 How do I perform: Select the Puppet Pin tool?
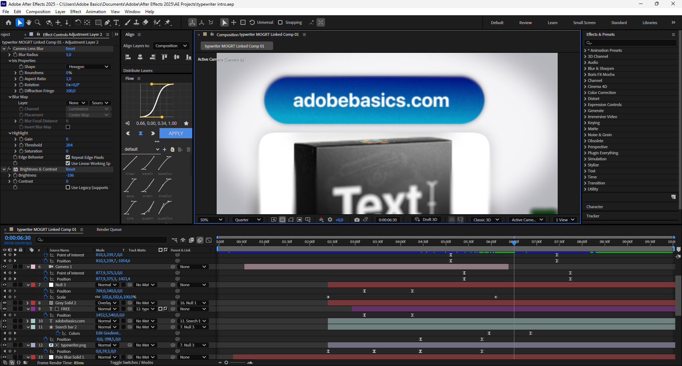[x=168, y=22]
